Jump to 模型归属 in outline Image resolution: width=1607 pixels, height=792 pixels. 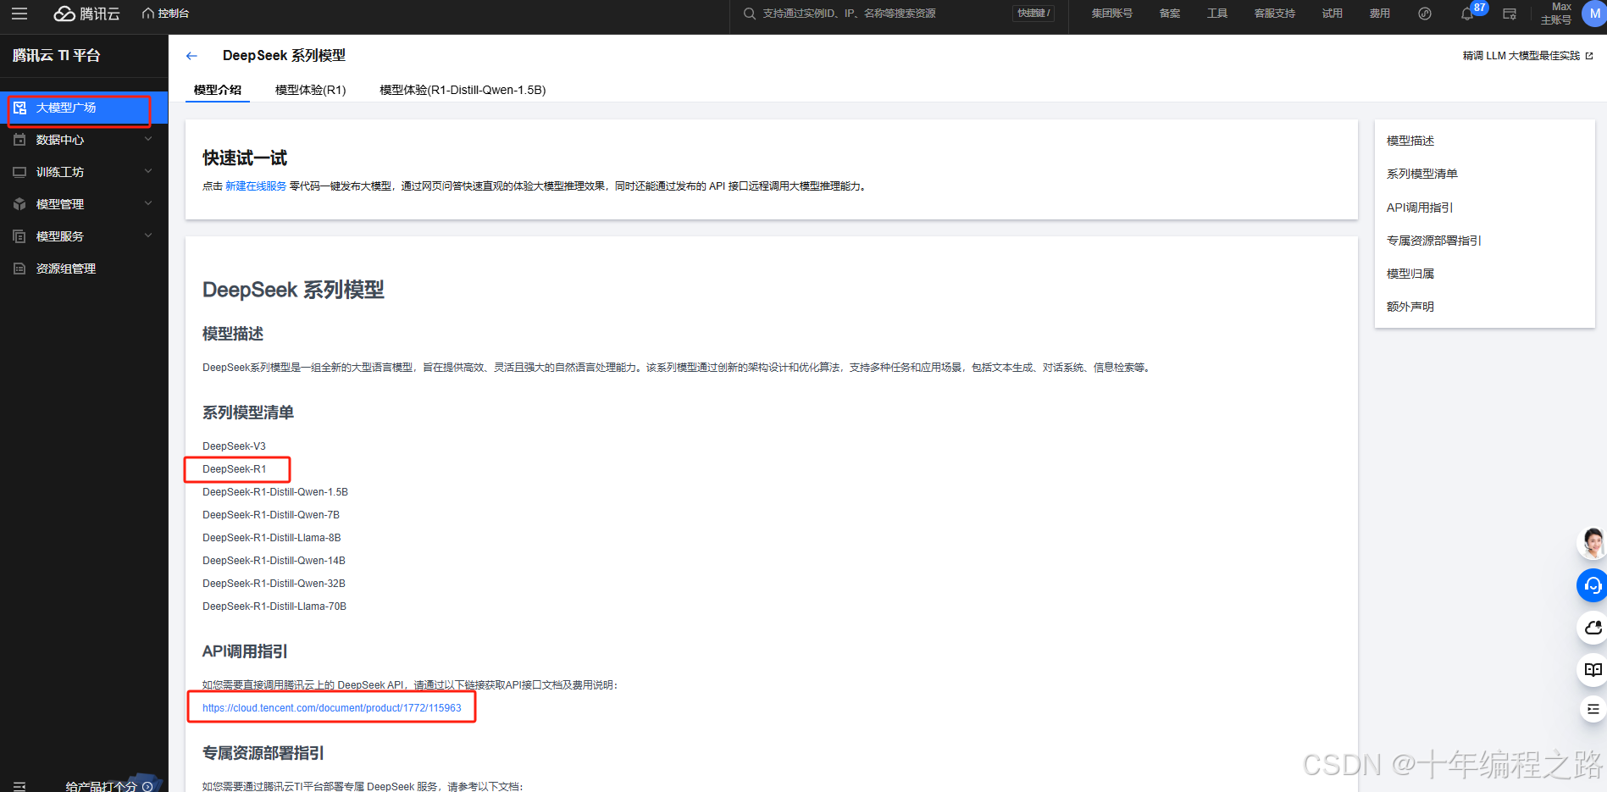1410,274
